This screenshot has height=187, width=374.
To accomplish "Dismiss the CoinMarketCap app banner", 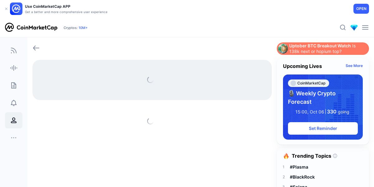I will click(6, 9).
